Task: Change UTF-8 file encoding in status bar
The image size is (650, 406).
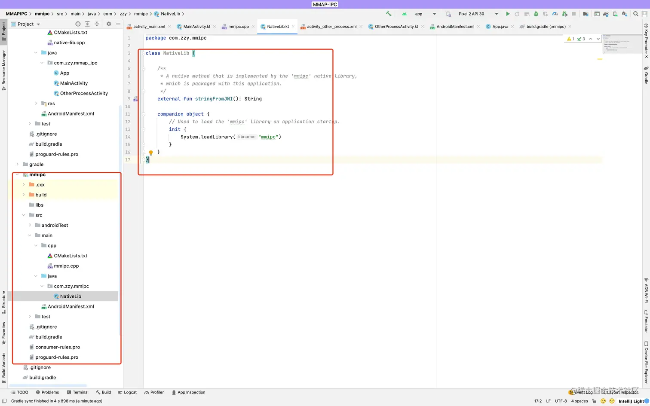Action: [561, 401]
